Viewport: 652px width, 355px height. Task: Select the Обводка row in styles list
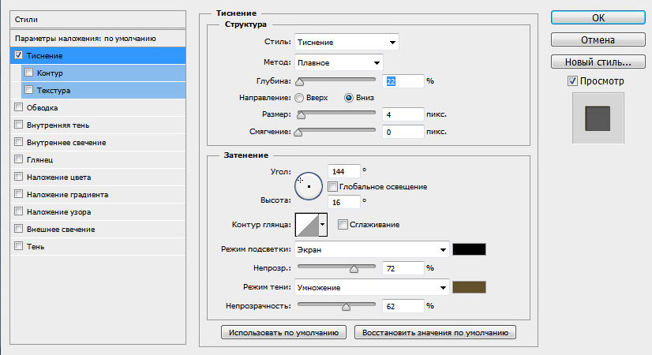(98, 107)
